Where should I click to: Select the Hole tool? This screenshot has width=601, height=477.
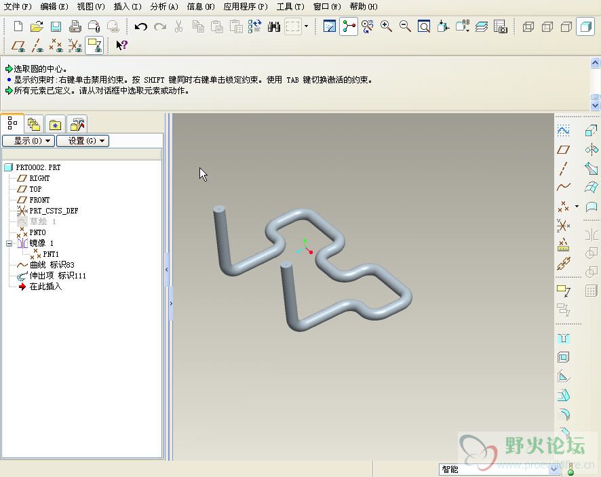tap(563, 338)
